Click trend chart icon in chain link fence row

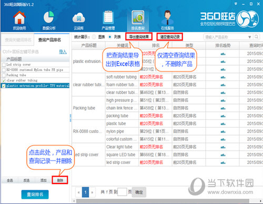pyautogui.click(x=223, y=108)
